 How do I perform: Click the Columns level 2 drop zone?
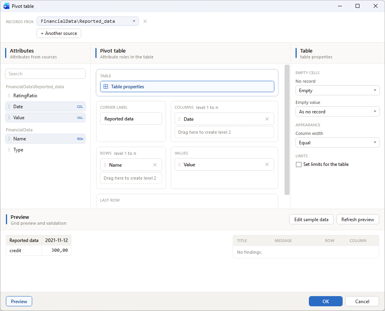[x=224, y=132]
